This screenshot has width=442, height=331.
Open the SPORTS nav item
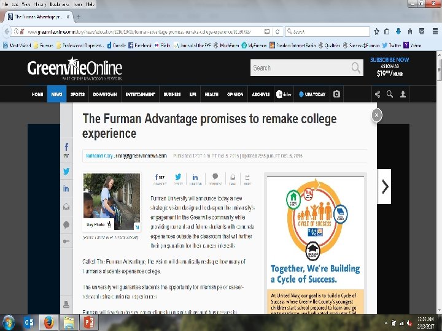pos(77,94)
